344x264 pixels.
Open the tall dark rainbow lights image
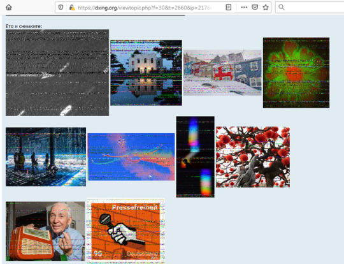point(196,157)
